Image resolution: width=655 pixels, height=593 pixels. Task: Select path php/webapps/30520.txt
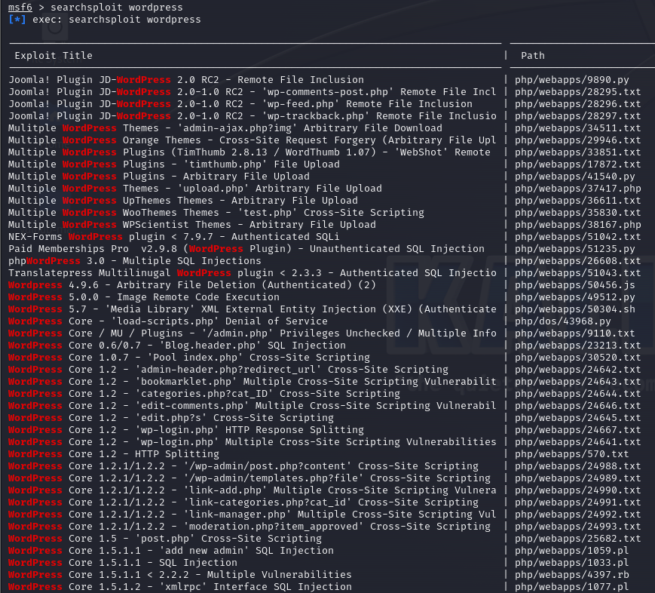(577, 358)
